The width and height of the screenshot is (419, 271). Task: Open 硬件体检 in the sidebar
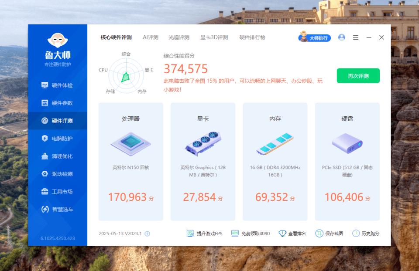[58, 85]
